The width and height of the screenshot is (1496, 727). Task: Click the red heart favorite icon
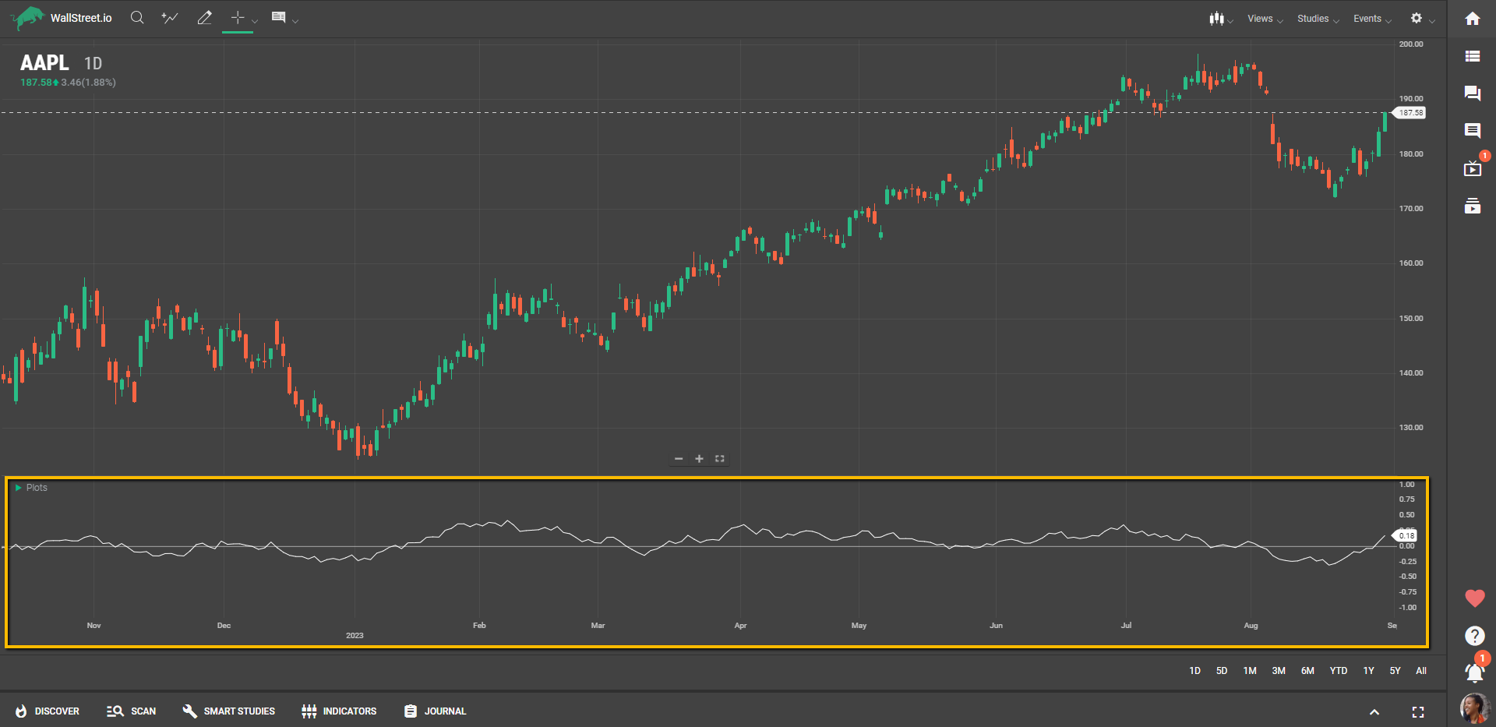tap(1474, 598)
